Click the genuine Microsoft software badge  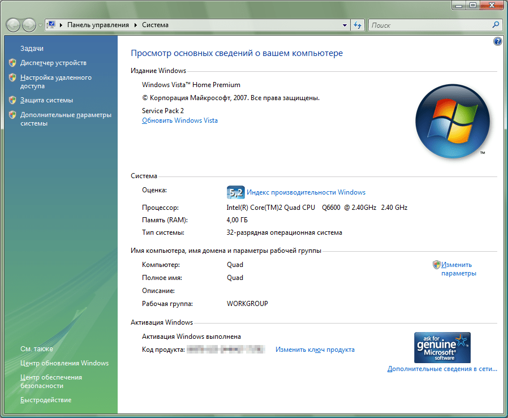[442, 347]
